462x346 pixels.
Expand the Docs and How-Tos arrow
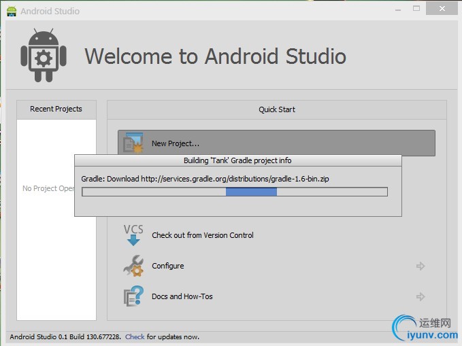click(x=420, y=296)
